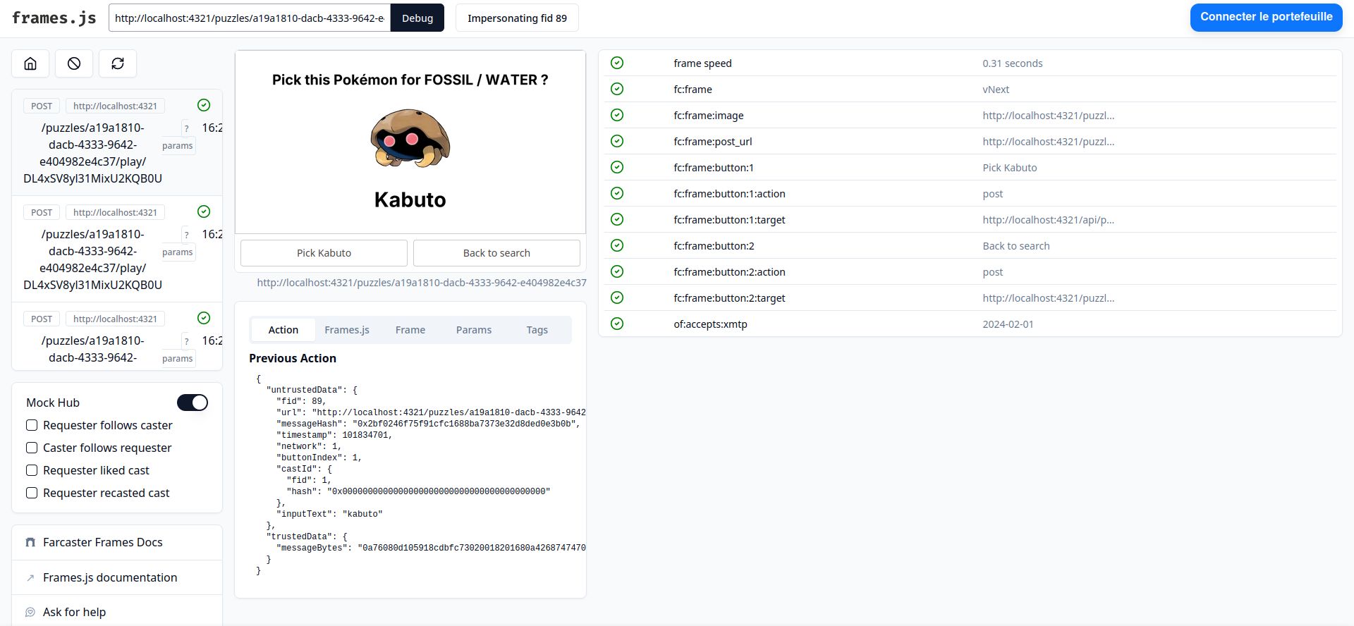
Task: Click the success check icon on first POST entry
Action: (204, 105)
